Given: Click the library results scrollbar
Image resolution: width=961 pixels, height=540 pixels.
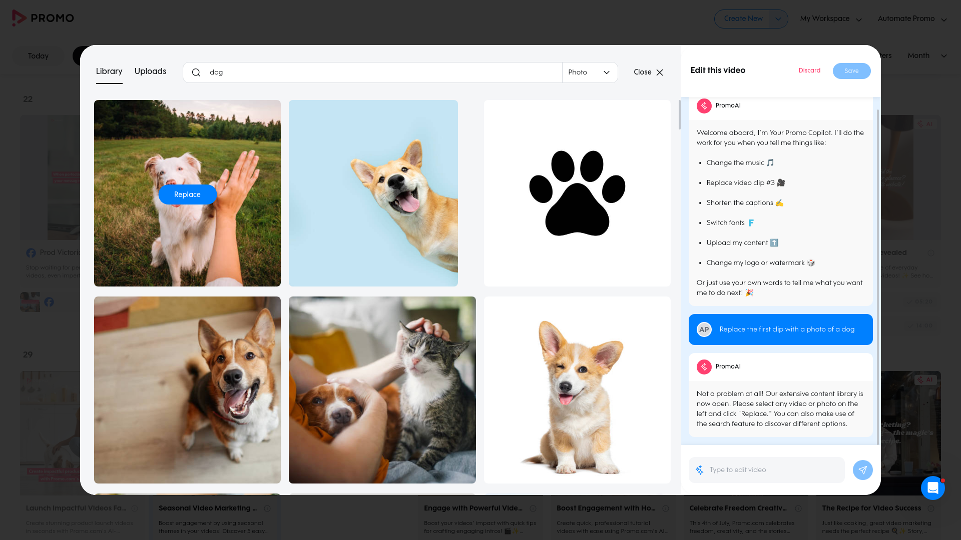Looking at the screenshot, I should coord(679,115).
